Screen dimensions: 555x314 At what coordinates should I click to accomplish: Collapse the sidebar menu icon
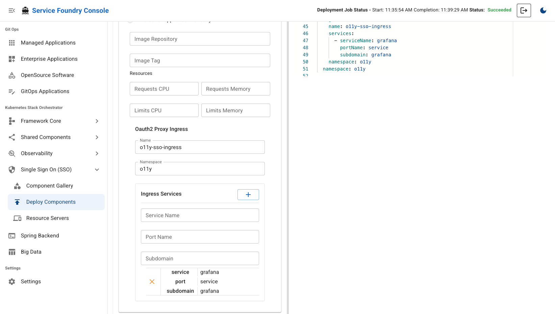pyautogui.click(x=12, y=10)
